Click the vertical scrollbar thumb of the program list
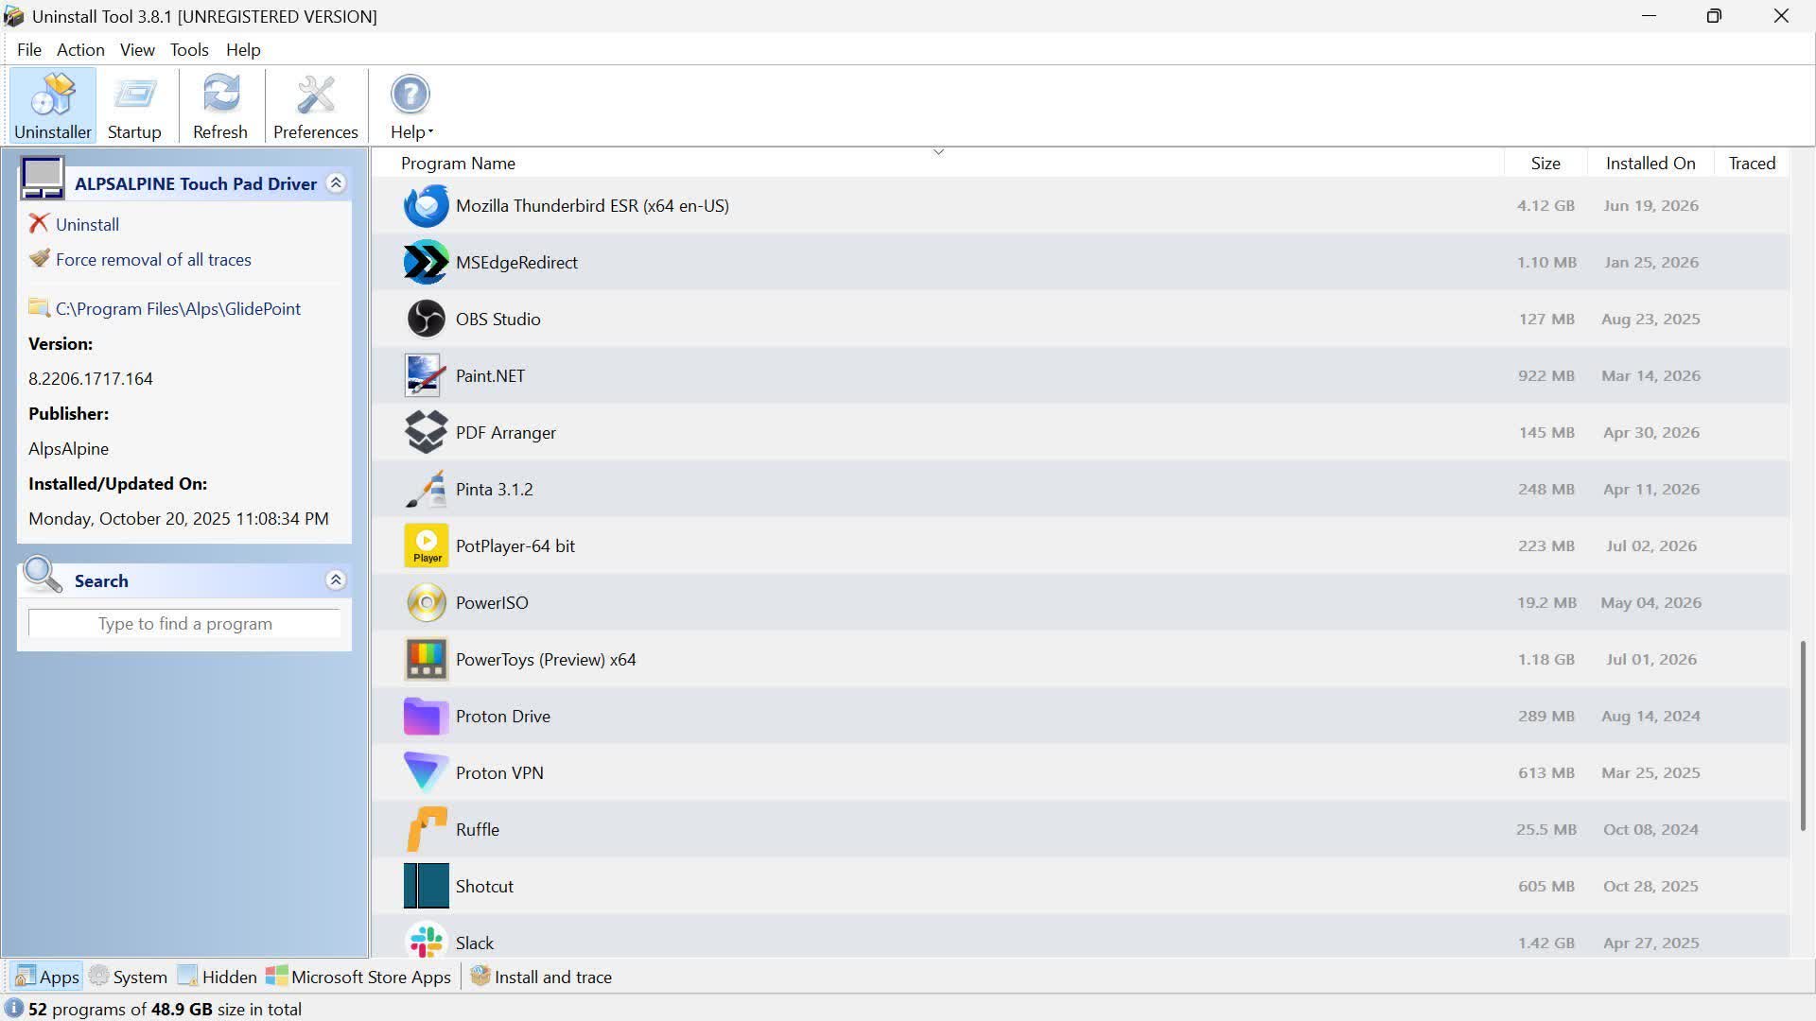 pos(1803,736)
